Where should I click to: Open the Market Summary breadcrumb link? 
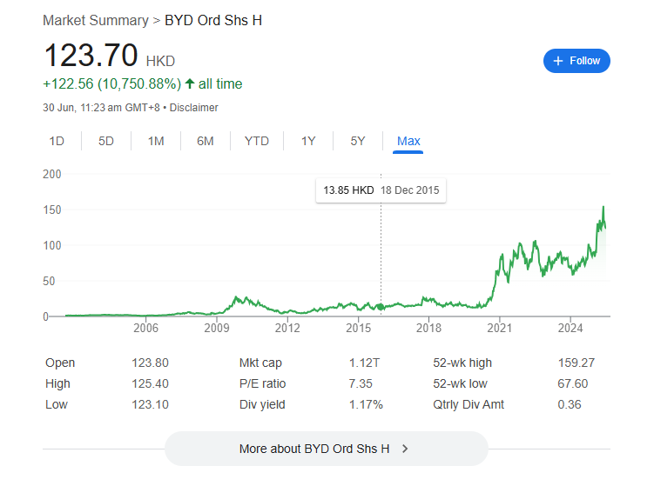pyautogui.click(x=96, y=20)
